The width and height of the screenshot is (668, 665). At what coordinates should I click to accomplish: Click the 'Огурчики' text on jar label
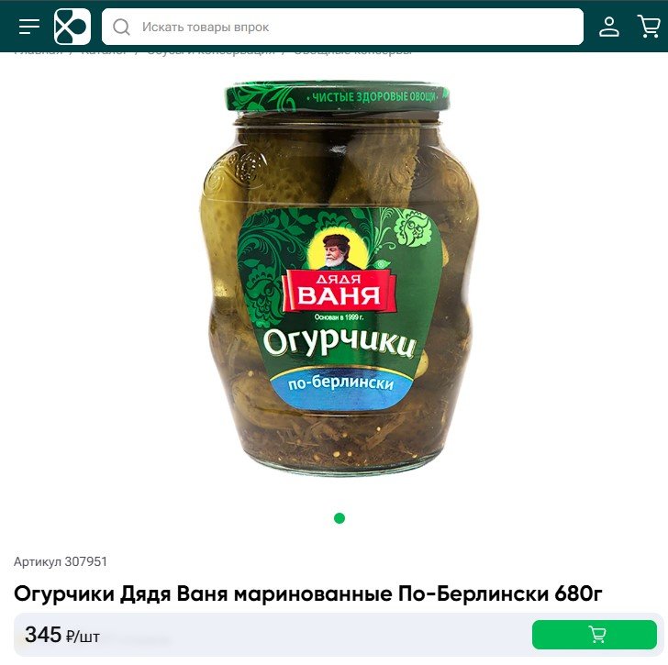click(x=340, y=343)
